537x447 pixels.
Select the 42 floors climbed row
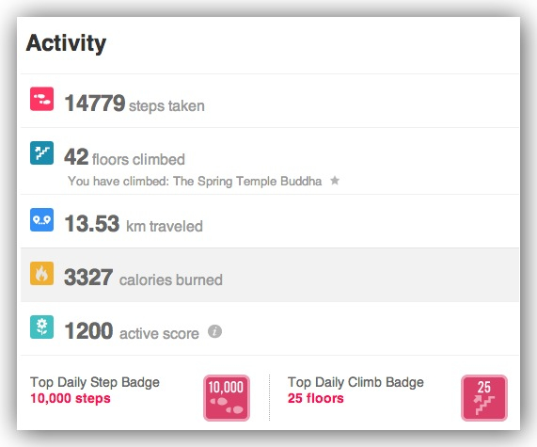[270, 161]
